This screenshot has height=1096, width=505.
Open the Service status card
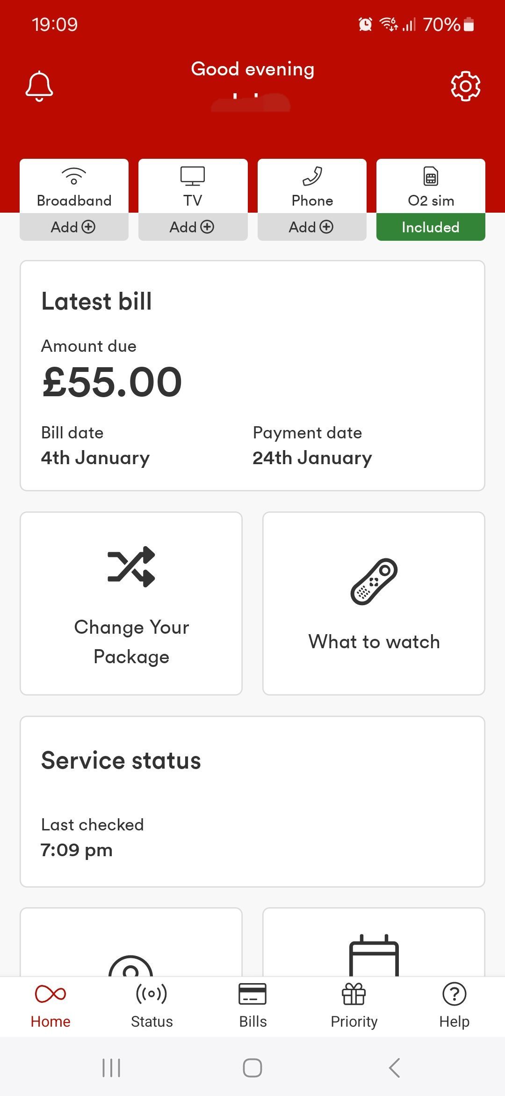252,801
